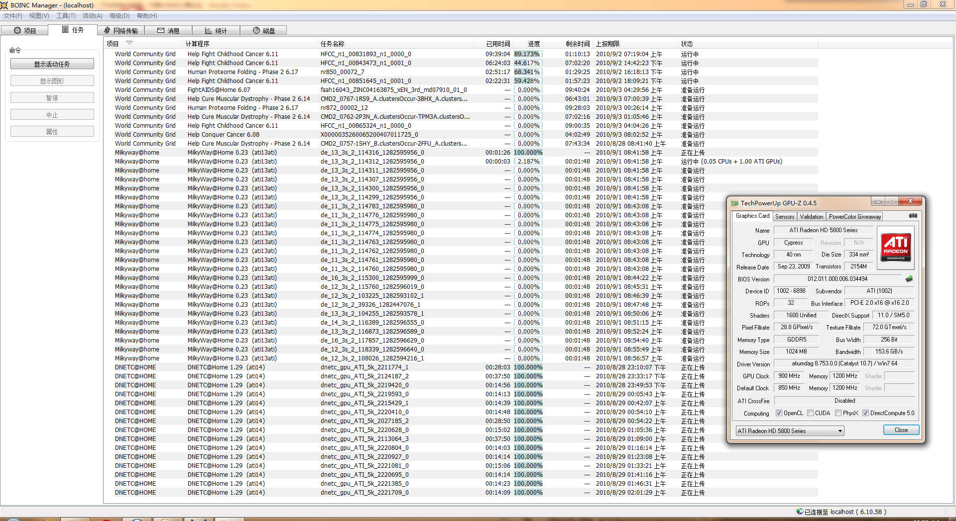Image resolution: width=956 pixels, height=521 pixels.
Task: Open the PowerColor Giveaway tab
Action: [855, 217]
